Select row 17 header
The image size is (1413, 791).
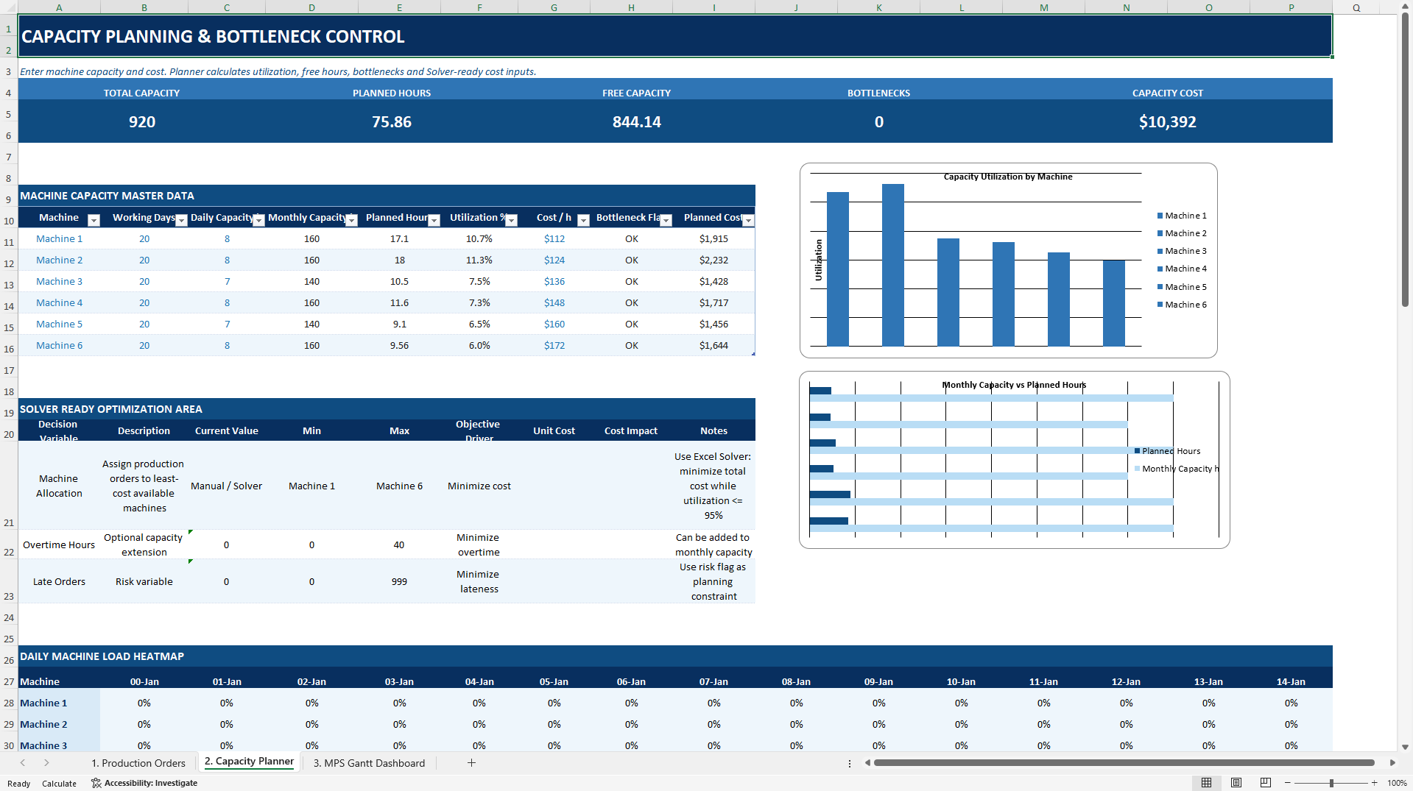click(9, 370)
